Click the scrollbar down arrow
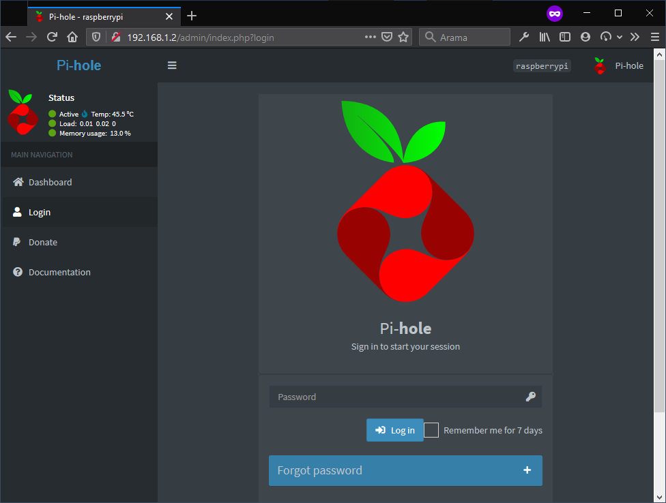 pos(659,497)
